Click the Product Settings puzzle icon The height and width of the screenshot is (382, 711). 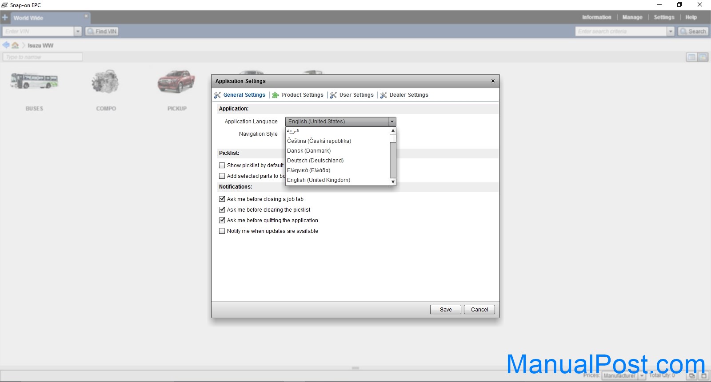[x=276, y=95]
